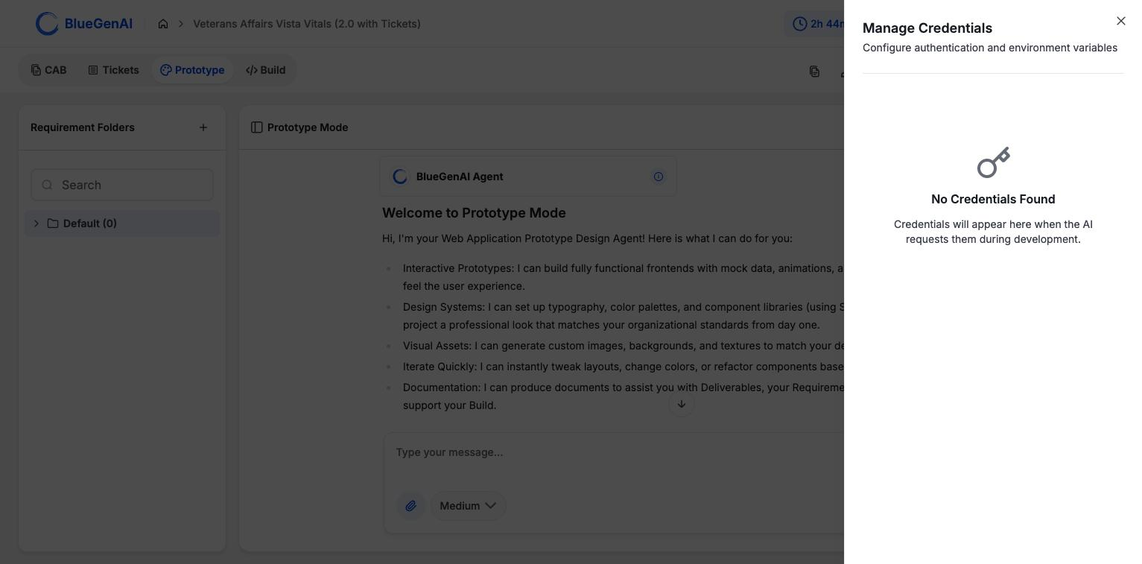Open the Veterans Affairs Vista Vitals breadcrumb

[307, 24]
